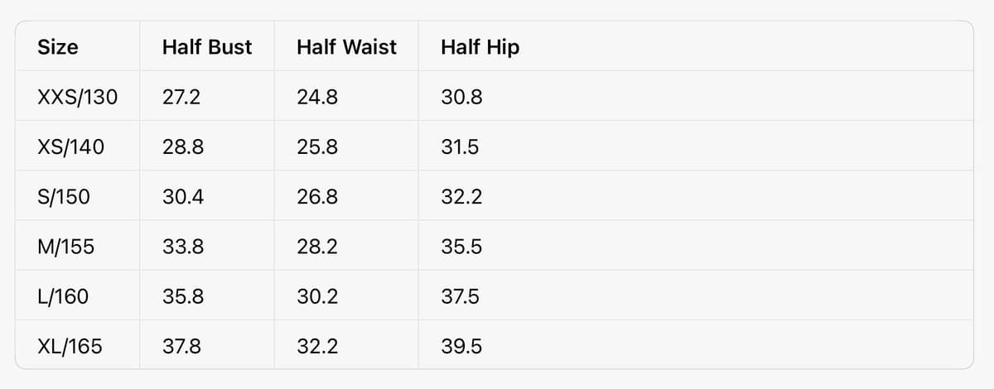The height and width of the screenshot is (389, 994).
Task: Click Half Waist value 28.2
Action: click(x=317, y=247)
